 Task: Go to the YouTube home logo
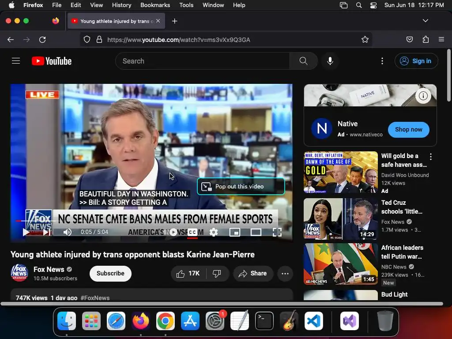(52, 61)
